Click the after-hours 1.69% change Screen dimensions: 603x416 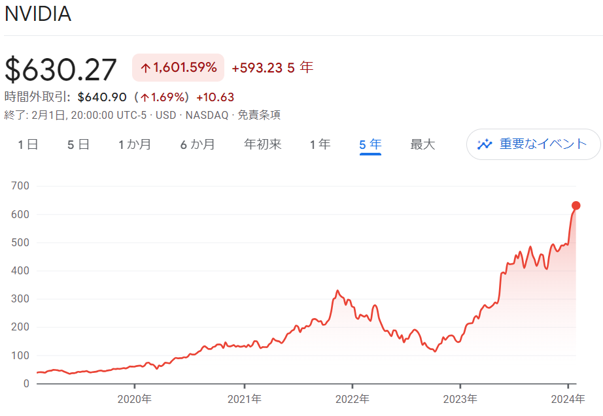(x=162, y=97)
